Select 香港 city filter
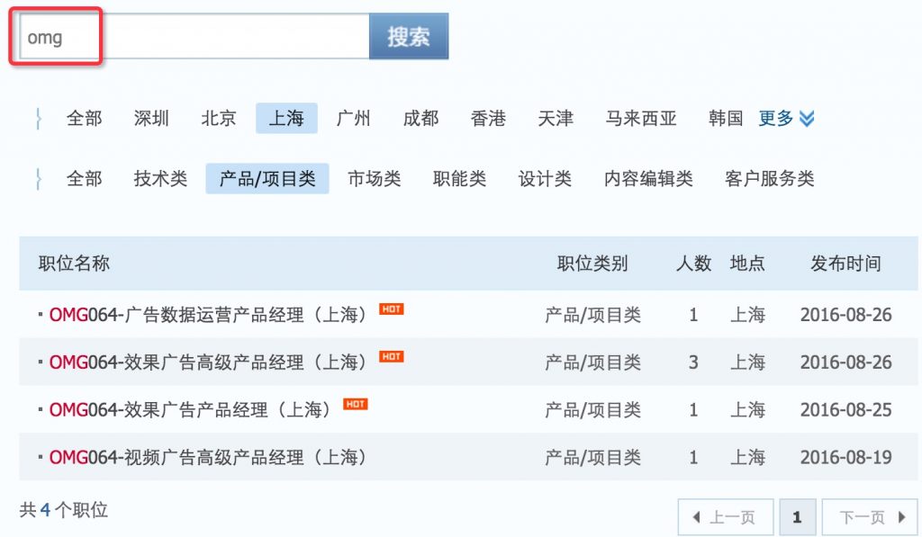Viewport: 922px width, 537px height. [x=488, y=119]
